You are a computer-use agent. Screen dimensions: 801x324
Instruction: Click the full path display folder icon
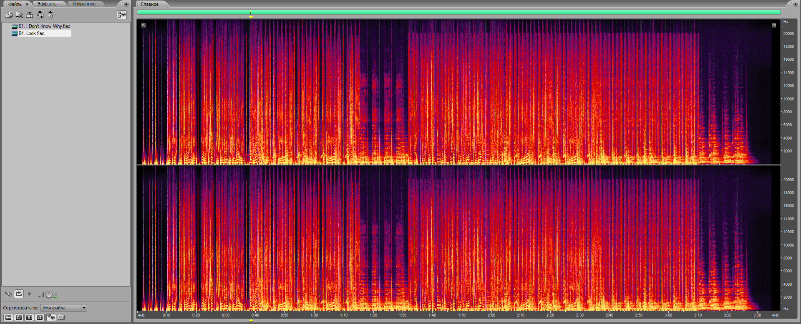61,317
